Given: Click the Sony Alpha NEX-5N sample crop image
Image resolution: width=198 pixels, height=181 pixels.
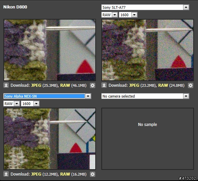Looking at the screenshot, I should pos(50,139).
